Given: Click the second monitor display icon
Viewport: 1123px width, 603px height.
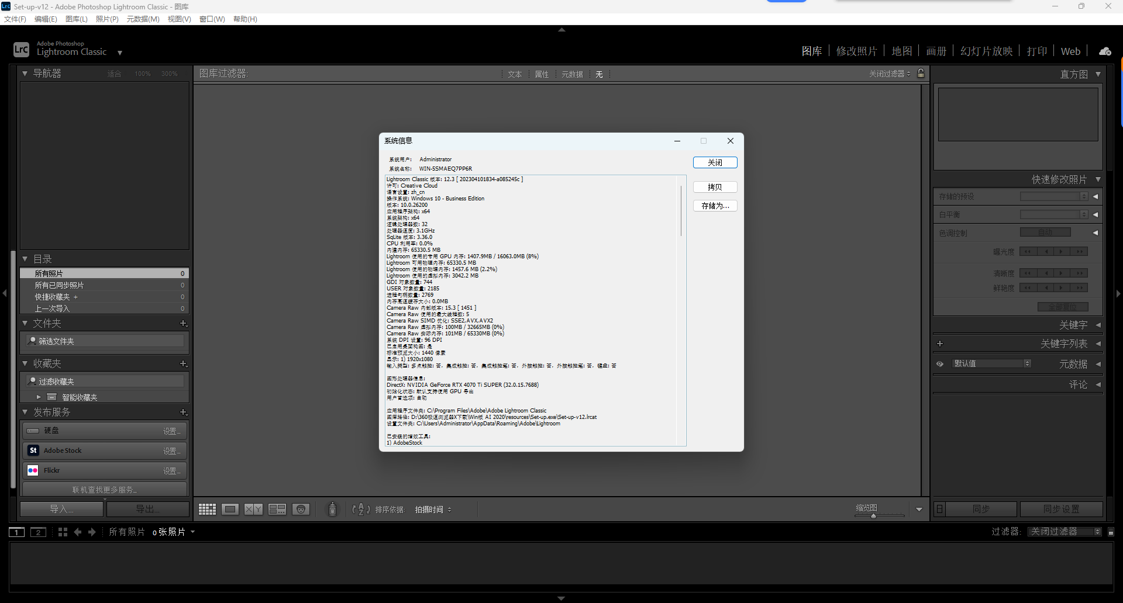Looking at the screenshot, I should click(38, 532).
